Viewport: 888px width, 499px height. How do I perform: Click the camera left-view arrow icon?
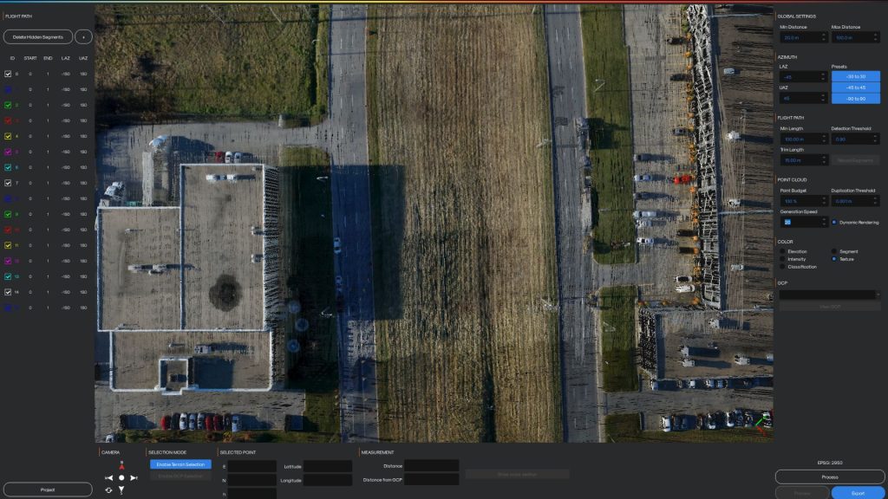[108, 477]
